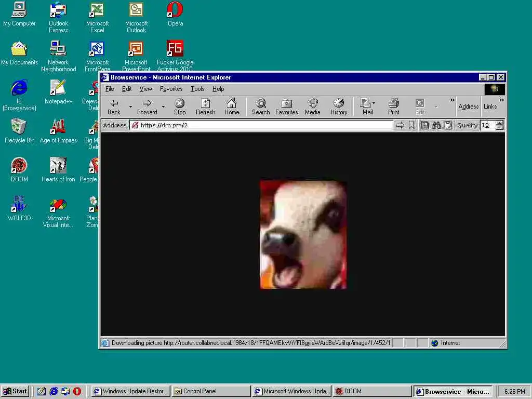Open the File menu
532x399 pixels.
coord(110,89)
